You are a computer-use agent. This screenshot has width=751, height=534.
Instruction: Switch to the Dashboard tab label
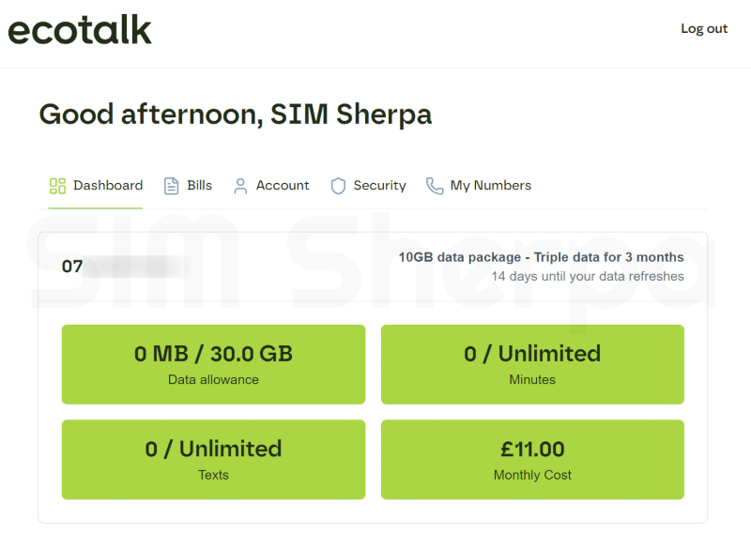point(108,186)
